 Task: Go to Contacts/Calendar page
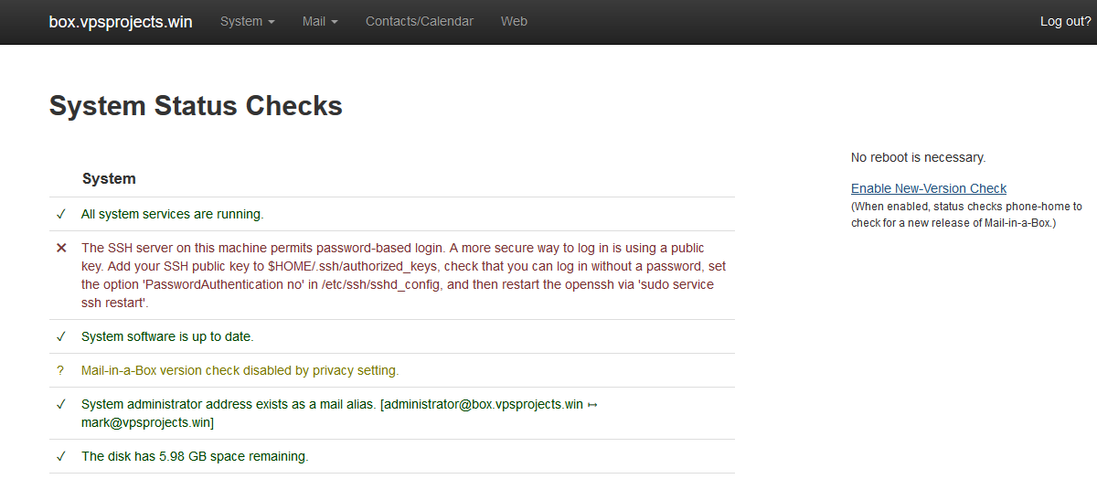[420, 21]
